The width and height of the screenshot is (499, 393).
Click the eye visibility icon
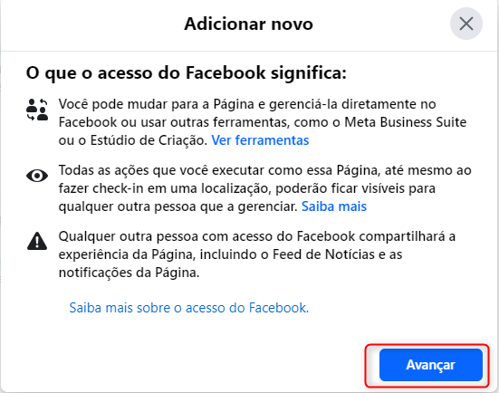tap(37, 176)
